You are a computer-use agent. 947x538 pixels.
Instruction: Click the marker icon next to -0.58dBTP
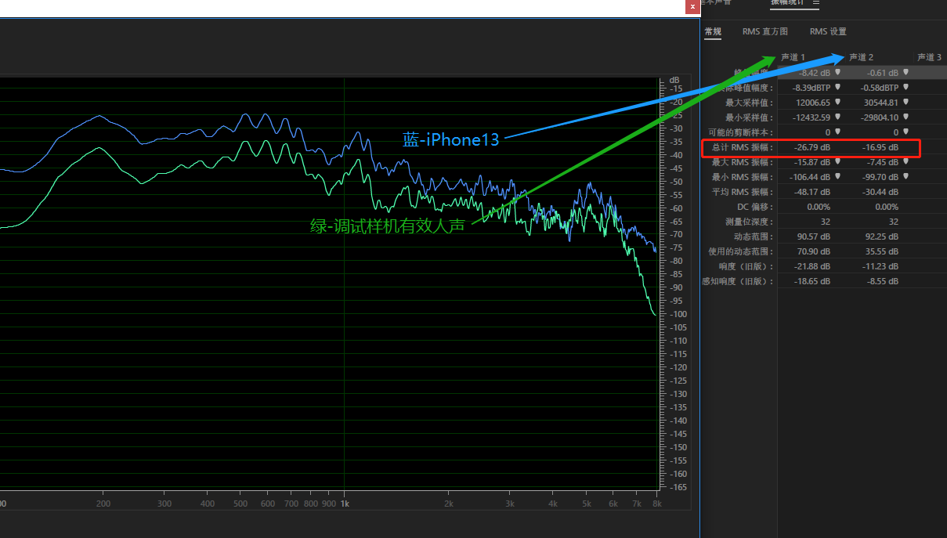coord(905,88)
